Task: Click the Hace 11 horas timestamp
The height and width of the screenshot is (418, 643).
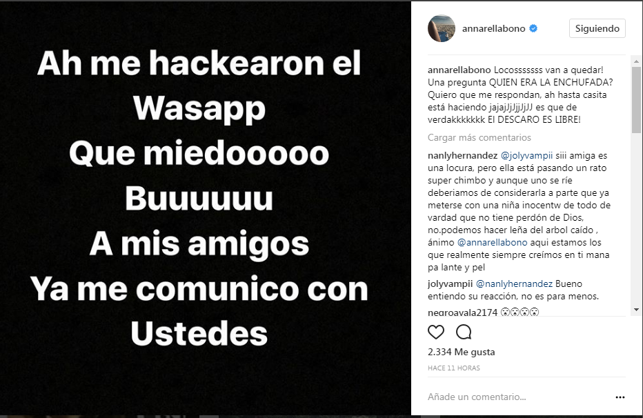Action: click(453, 368)
